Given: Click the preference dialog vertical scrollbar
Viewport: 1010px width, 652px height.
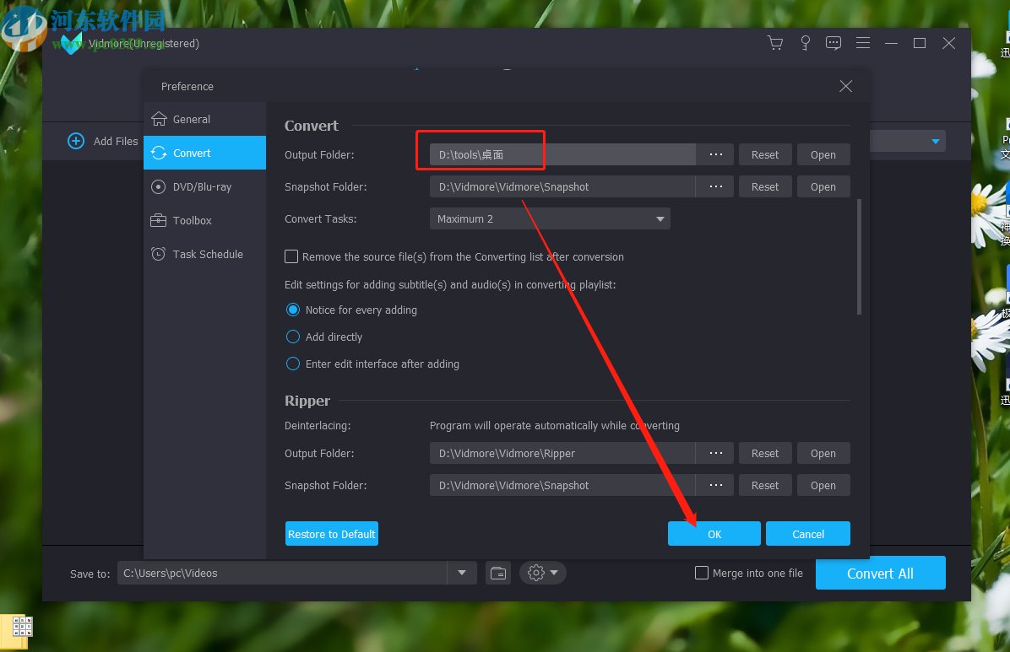Looking at the screenshot, I should point(860,256).
